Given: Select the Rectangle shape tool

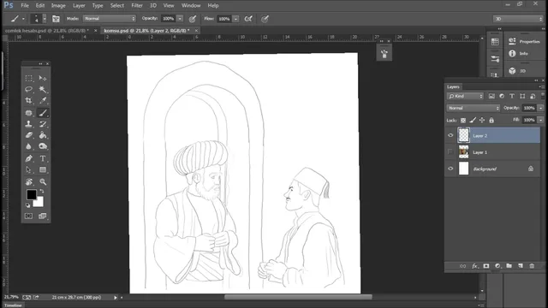Looking at the screenshot, I should [x=43, y=169].
